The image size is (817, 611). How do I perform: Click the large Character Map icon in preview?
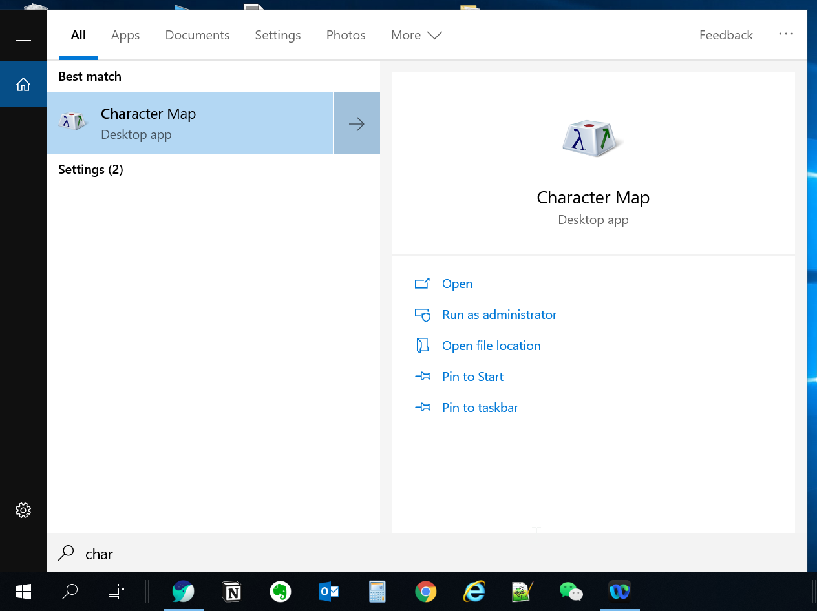tap(593, 140)
